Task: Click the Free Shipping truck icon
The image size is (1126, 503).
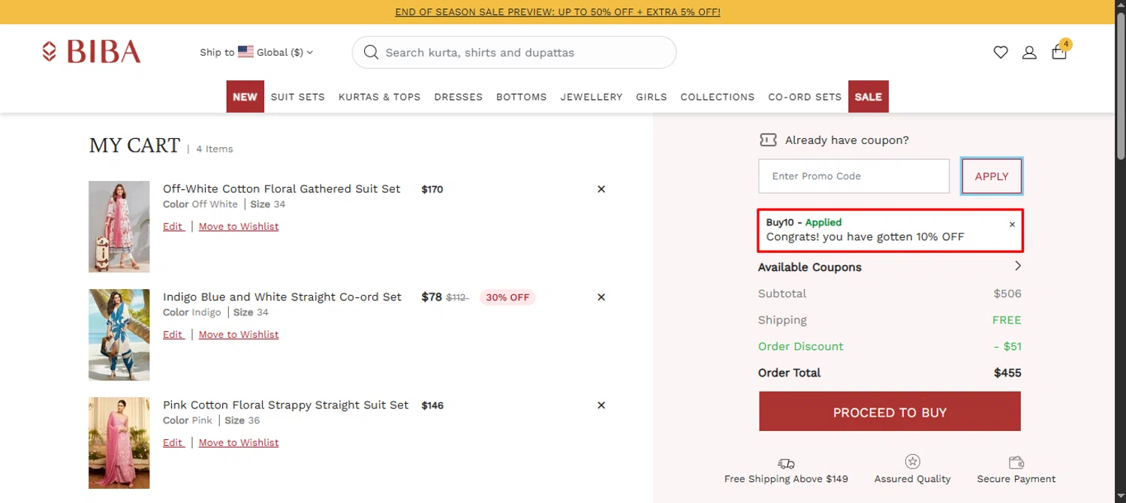Action: 786,463
